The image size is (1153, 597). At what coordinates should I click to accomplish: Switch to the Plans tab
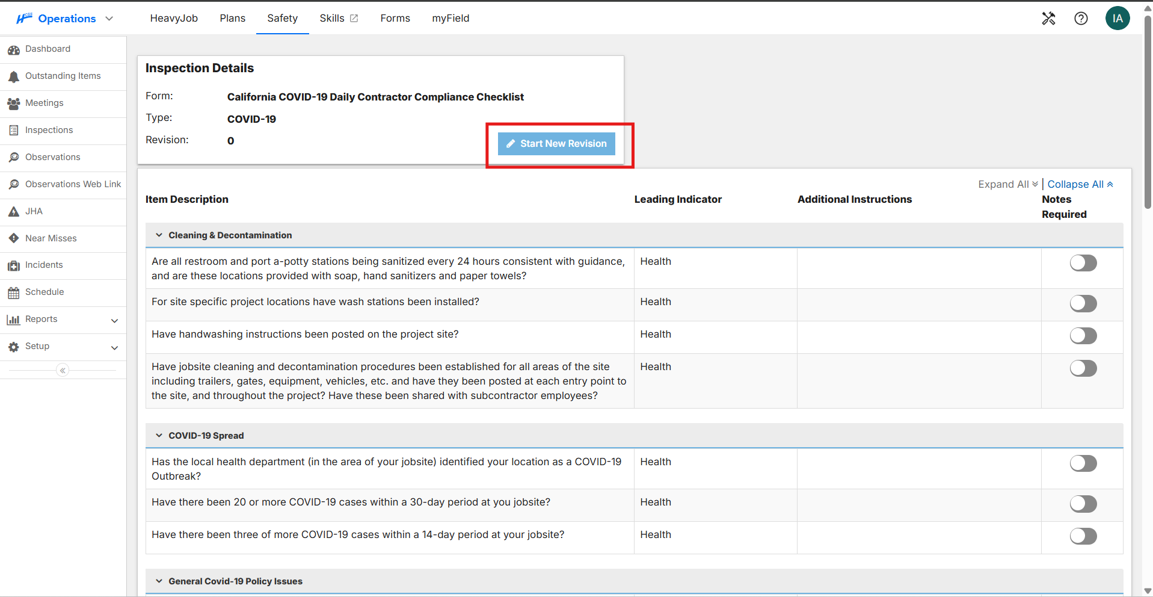(233, 18)
